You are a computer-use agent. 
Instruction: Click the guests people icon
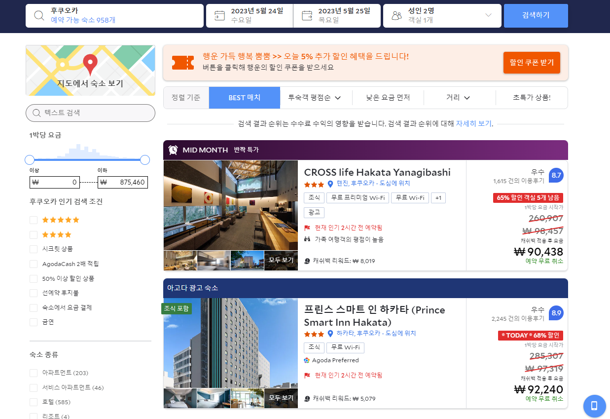(x=396, y=15)
